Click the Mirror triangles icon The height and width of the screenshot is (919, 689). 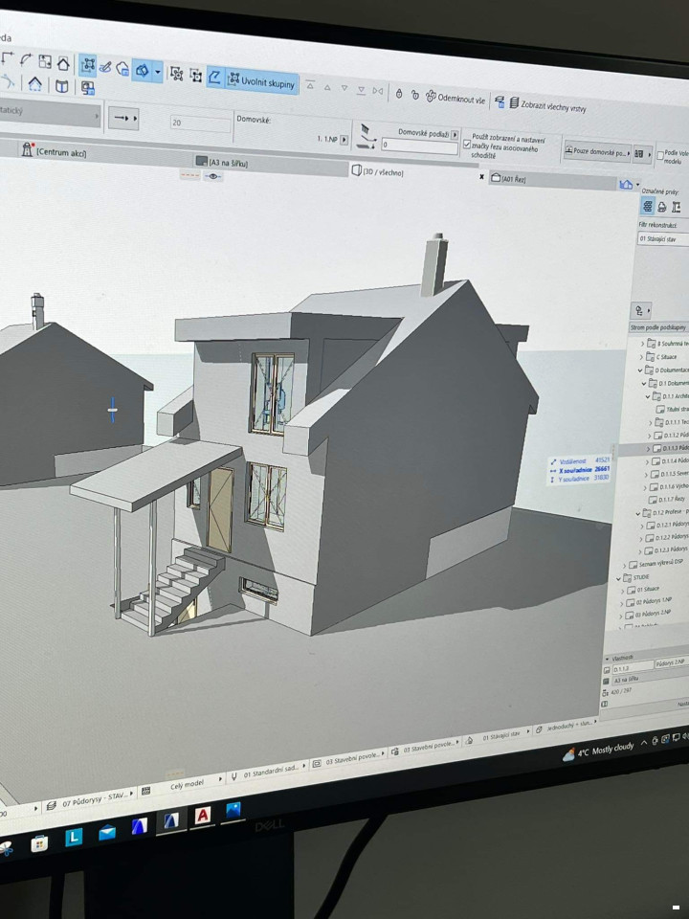coord(378,91)
